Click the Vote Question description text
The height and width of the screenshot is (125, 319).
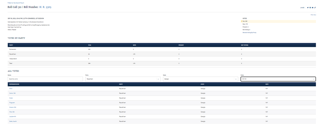pos(26,21)
